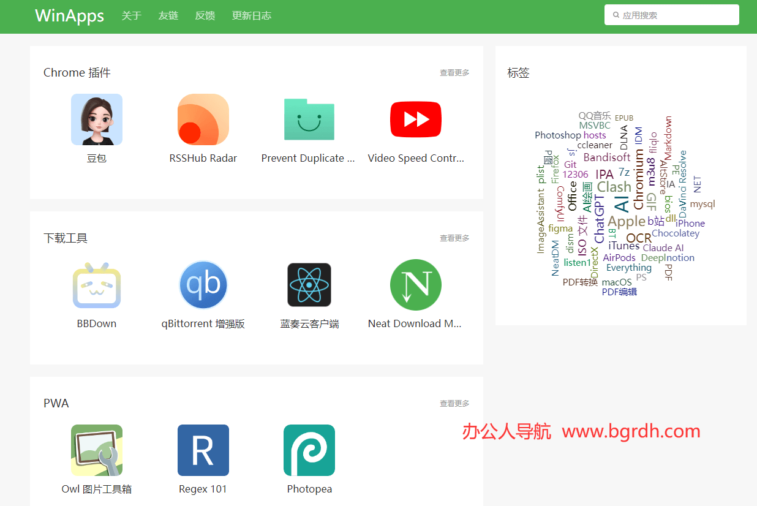
Task: Select the 7z tag
Action: (x=624, y=172)
